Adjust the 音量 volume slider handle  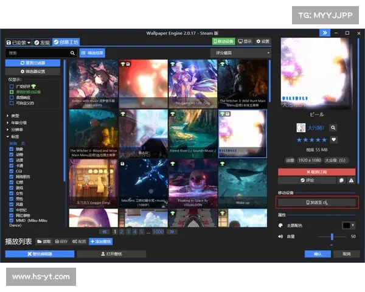click(x=332, y=237)
